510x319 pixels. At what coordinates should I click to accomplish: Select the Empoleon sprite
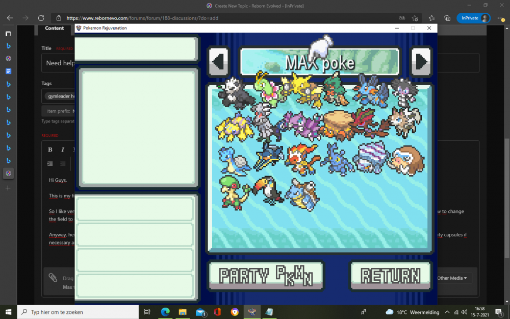point(269,158)
